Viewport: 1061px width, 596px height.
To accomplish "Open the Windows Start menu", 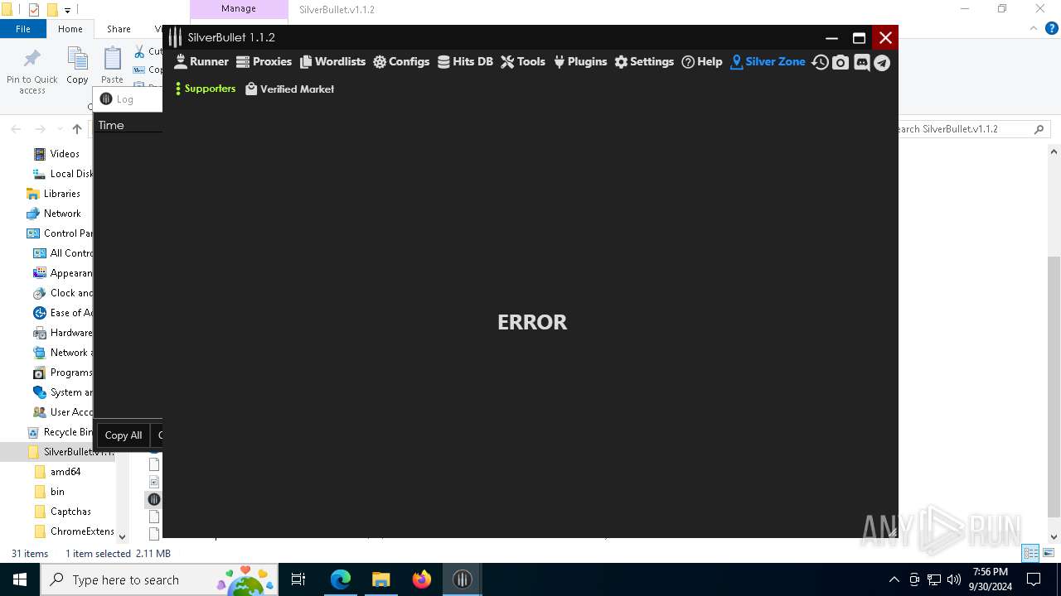I will click(20, 579).
